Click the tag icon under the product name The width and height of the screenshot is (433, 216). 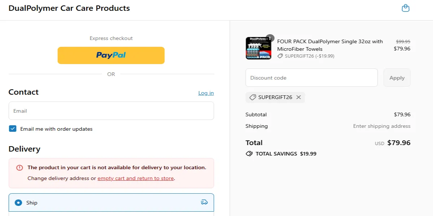pos(281,56)
